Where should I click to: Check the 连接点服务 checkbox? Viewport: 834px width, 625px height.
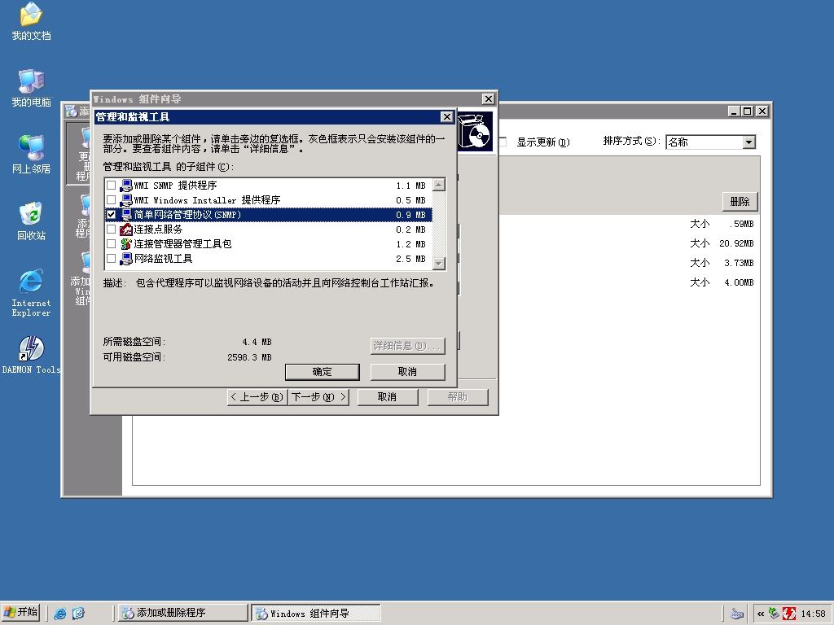(111, 229)
